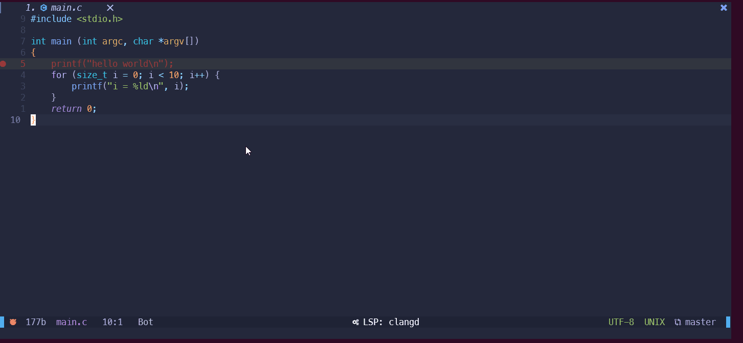Viewport: 743px width, 343px height.
Task: Click the blue X at top-right corner
Action: coord(724,8)
